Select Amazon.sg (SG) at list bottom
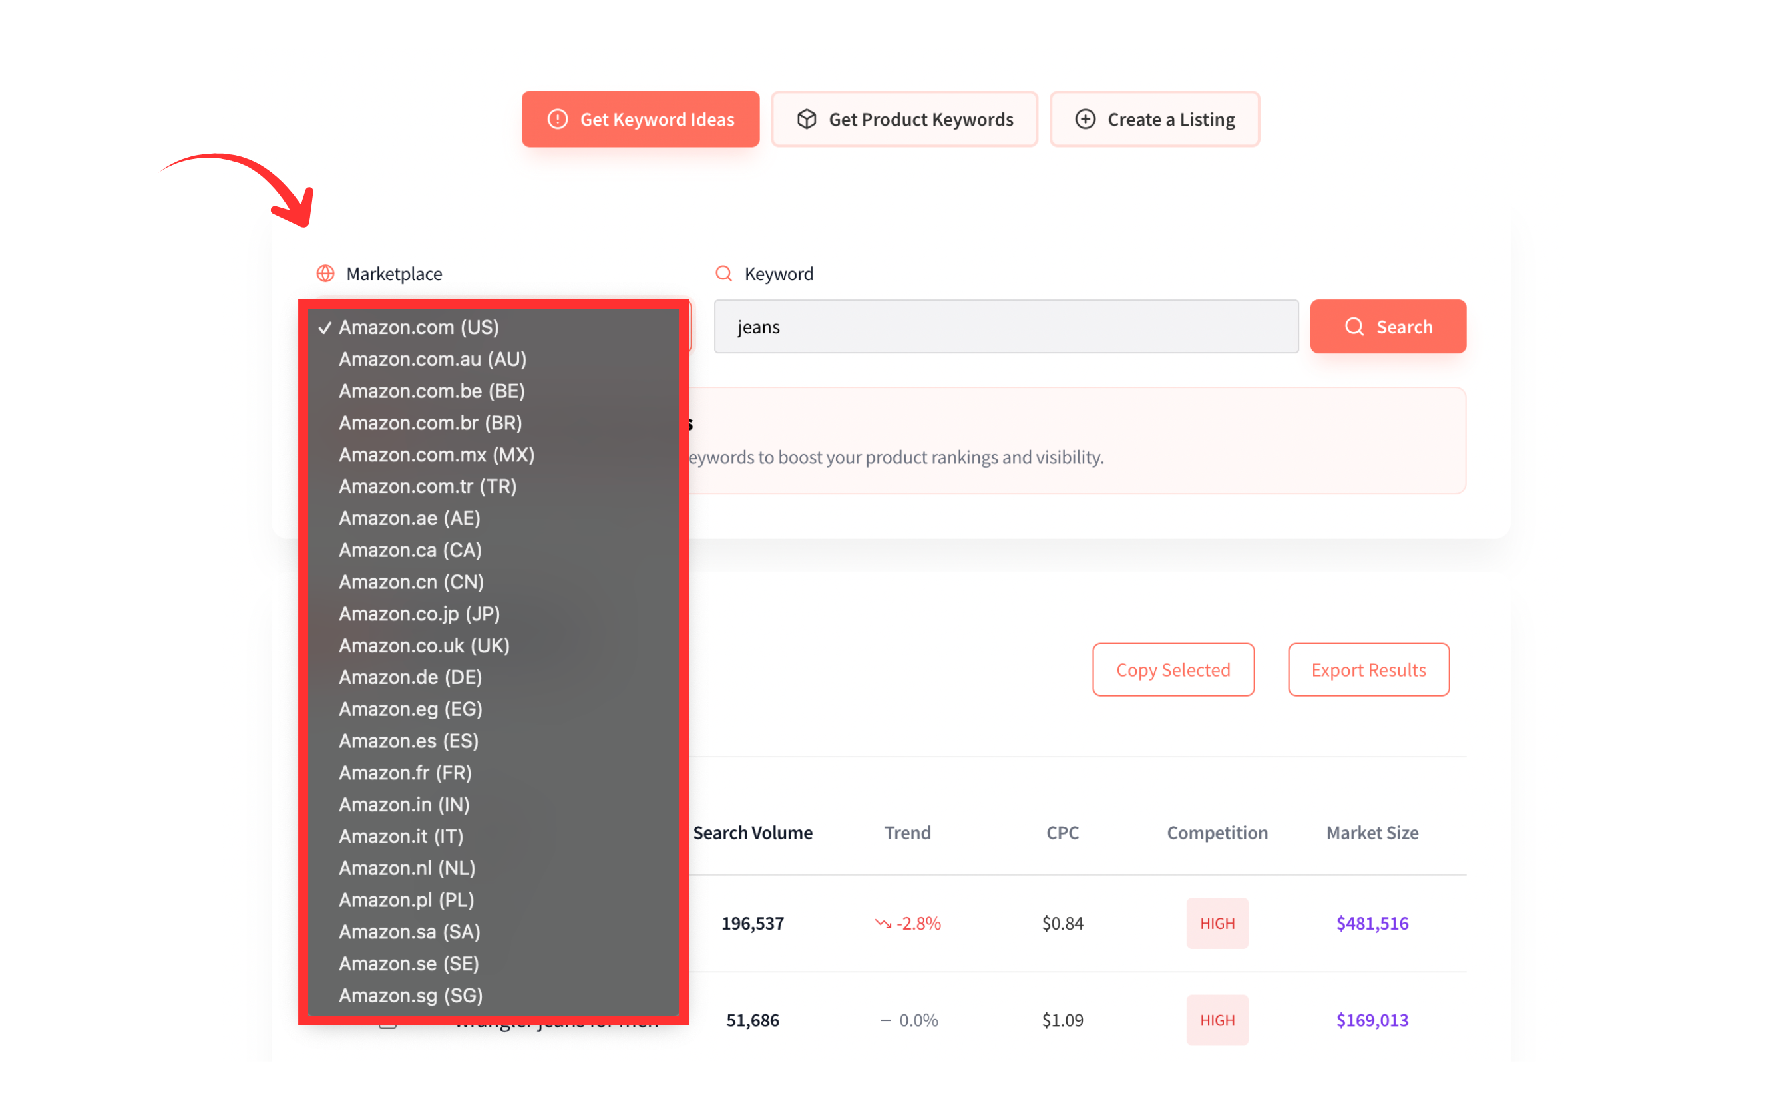 [x=411, y=996]
